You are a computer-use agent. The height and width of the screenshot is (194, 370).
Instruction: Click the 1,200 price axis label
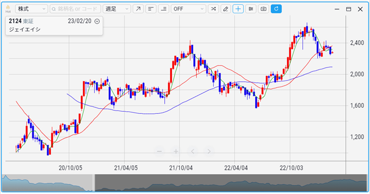(x=357, y=137)
